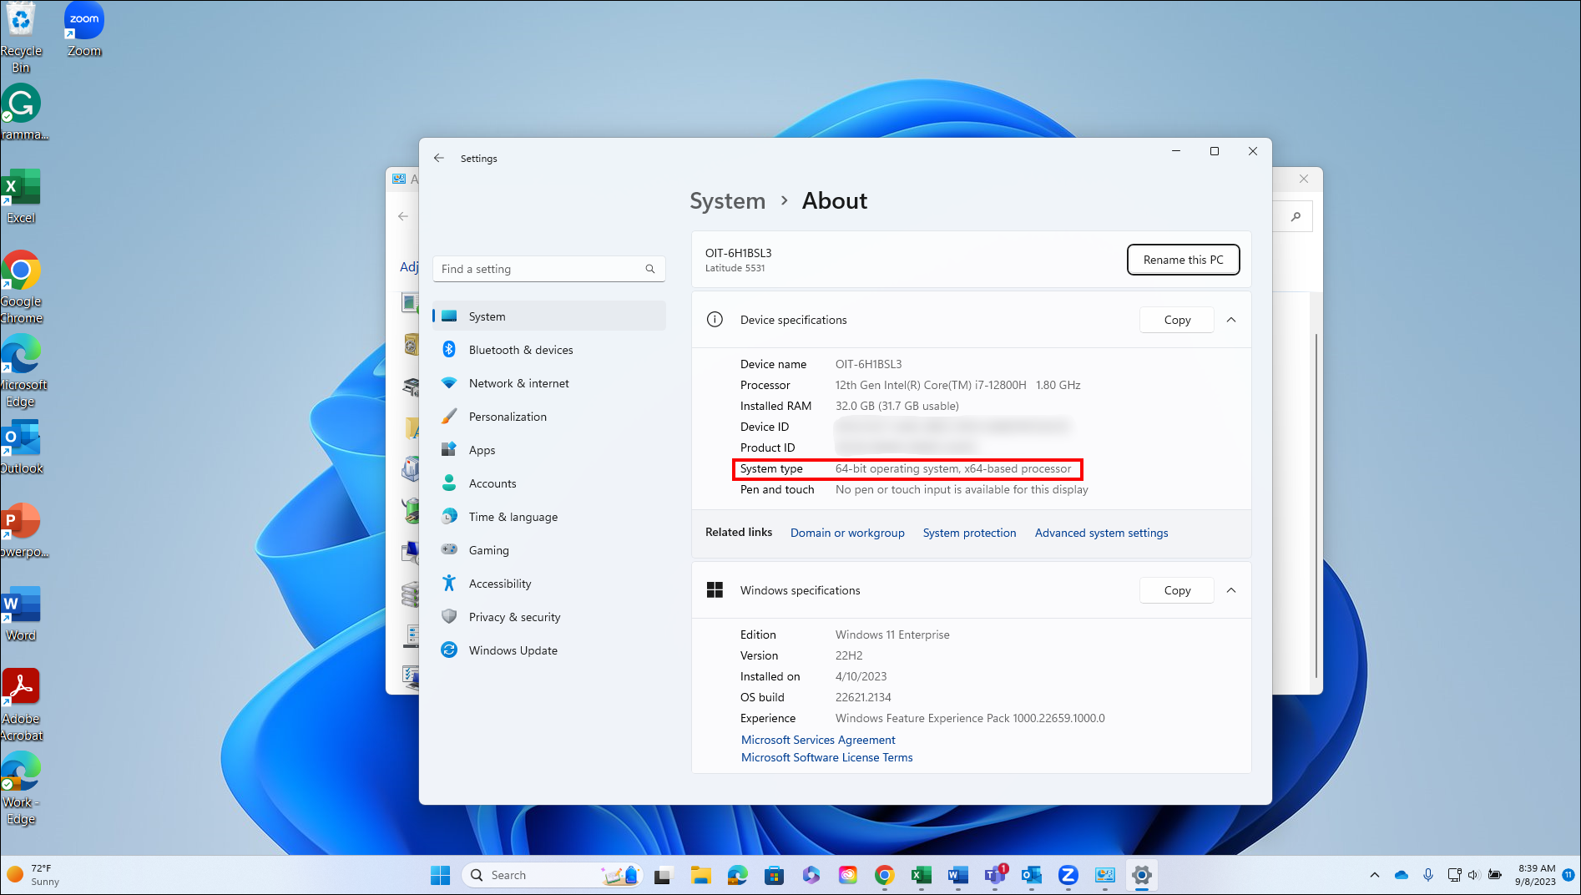Select System in the settings sidebar
Viewport: 1581px width, 895px height.
[487, 316]
